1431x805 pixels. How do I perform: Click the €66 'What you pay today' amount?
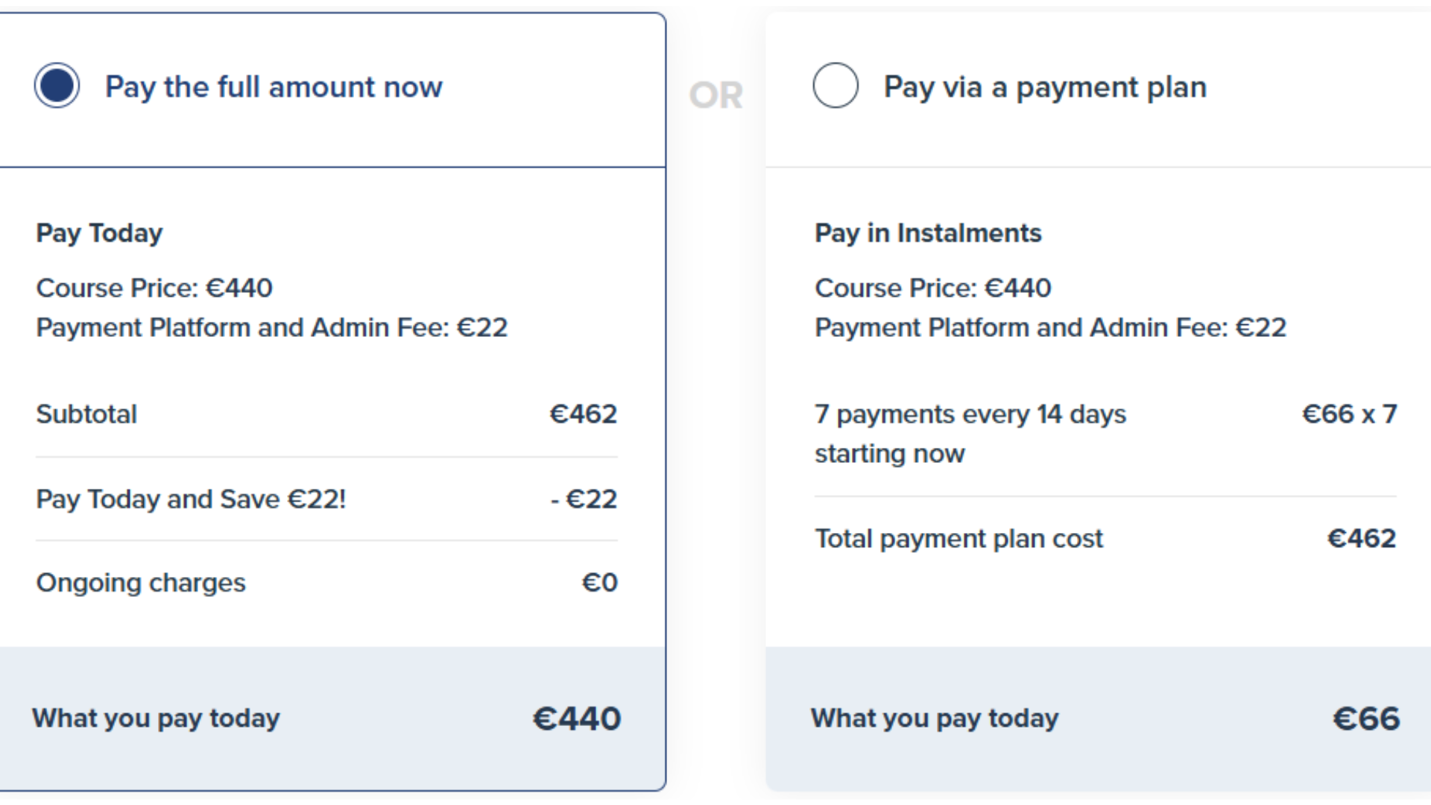tap(1366, 719)
